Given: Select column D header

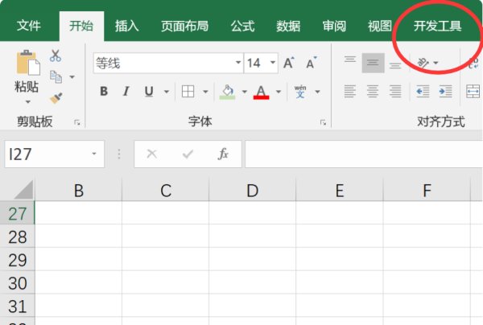Looking at the screenshot, I should tap(252, 190).
